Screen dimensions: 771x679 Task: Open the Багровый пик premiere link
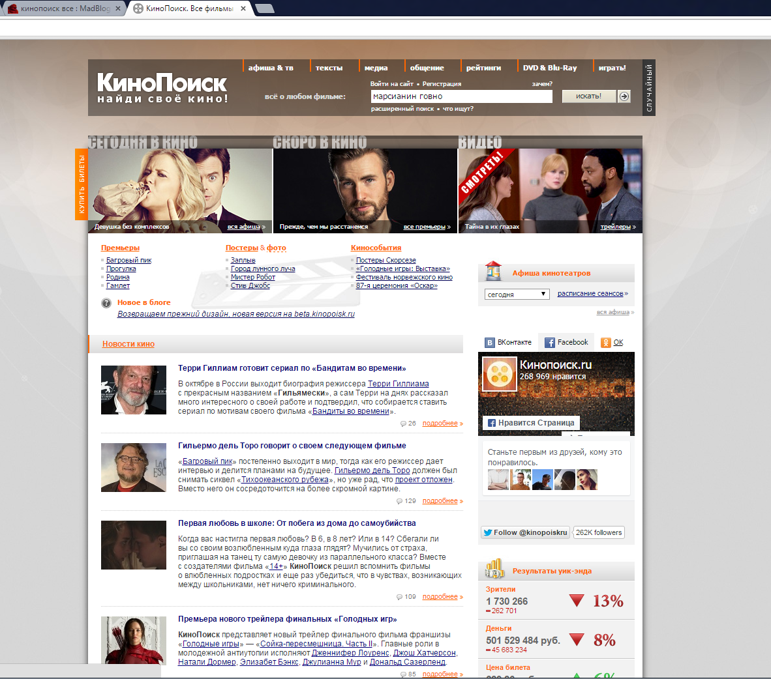129,260
